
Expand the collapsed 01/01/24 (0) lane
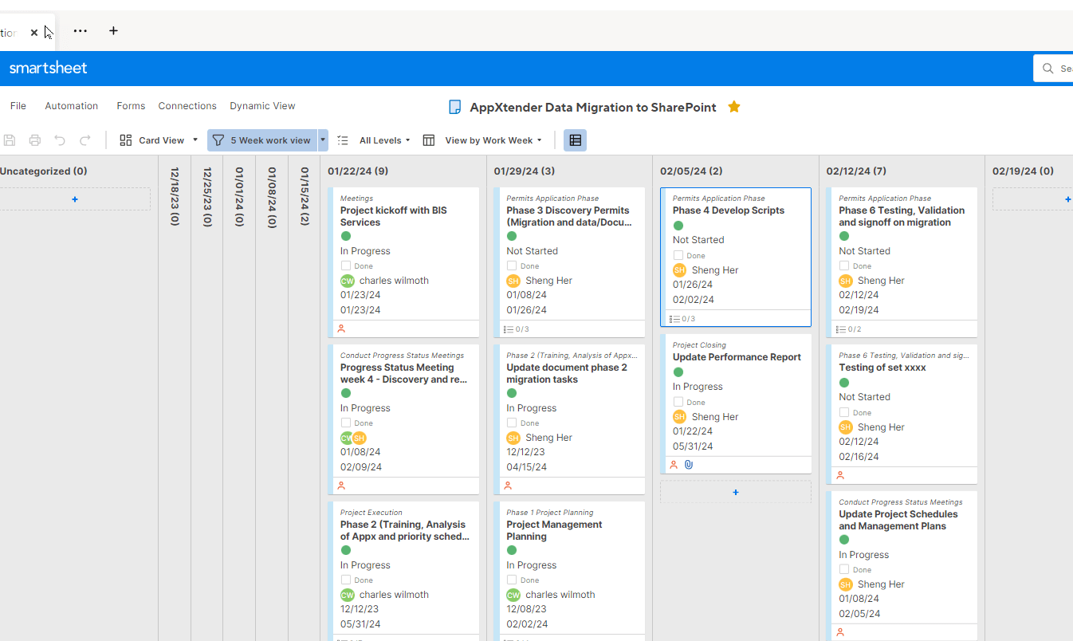(x=239, y=197)
